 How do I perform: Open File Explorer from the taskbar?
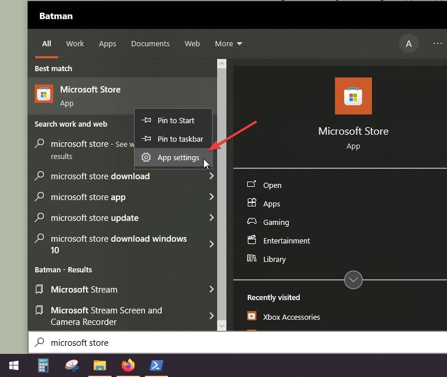[x=100, y=365]
